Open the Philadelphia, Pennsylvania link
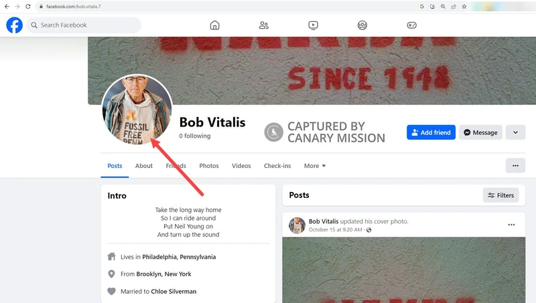Screen dimensions: 536x303 click(179, 257)
